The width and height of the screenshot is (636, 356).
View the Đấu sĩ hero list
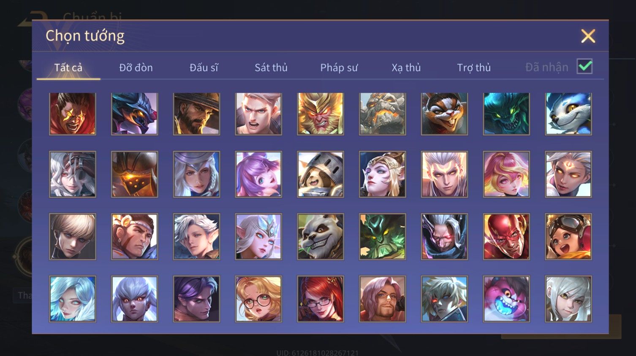tap(204, 67)
